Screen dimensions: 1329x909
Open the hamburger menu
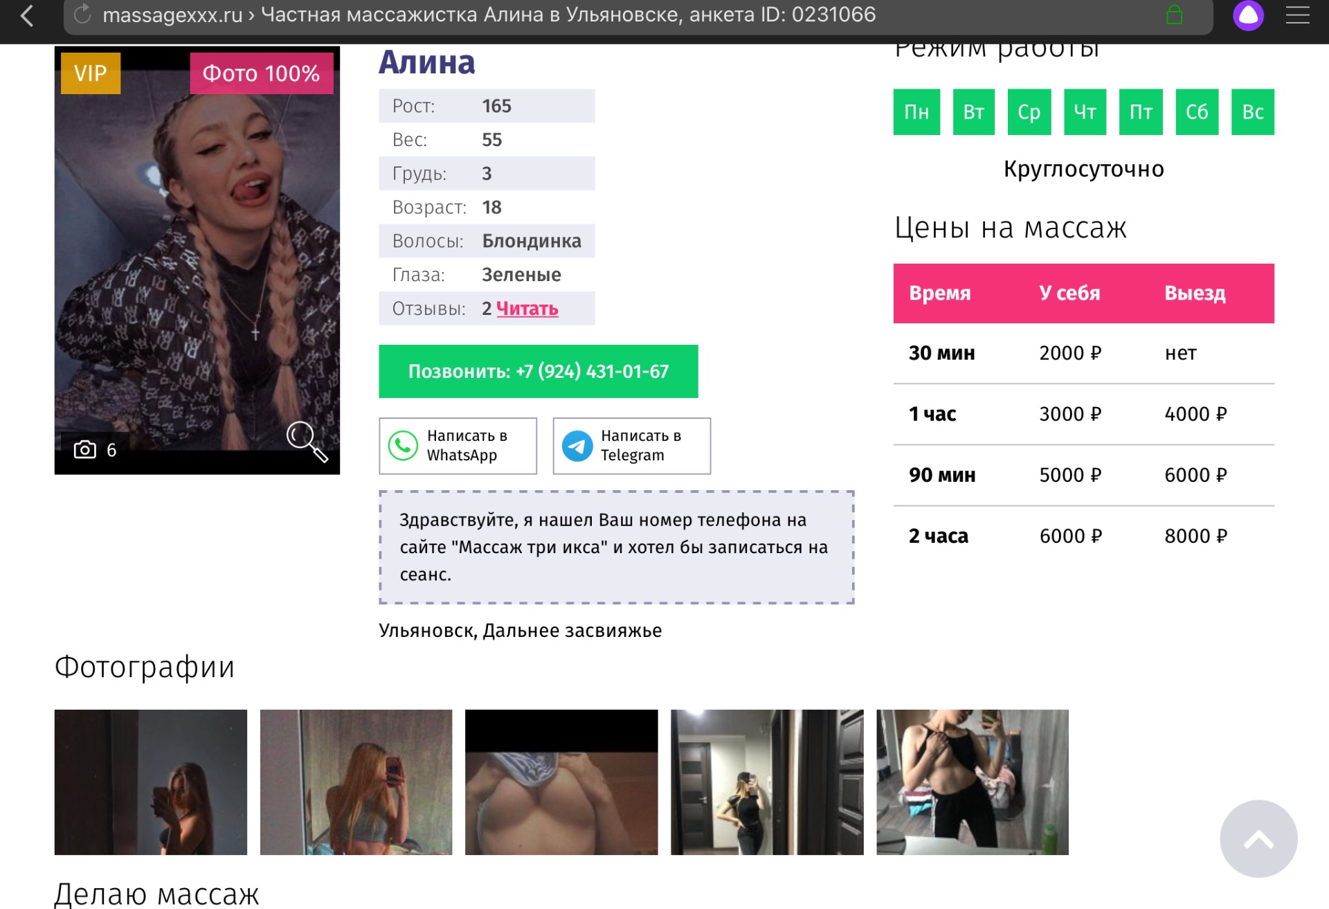click(x=1297, y=15)
